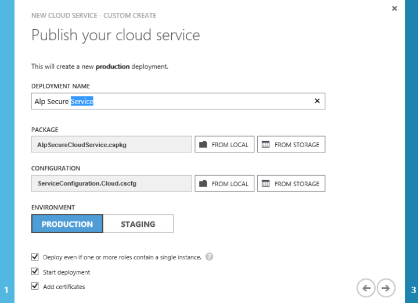Jump to wizard step 3 on right bar
The width and height of the screenshot is (418, 303).
coord(413,290)
